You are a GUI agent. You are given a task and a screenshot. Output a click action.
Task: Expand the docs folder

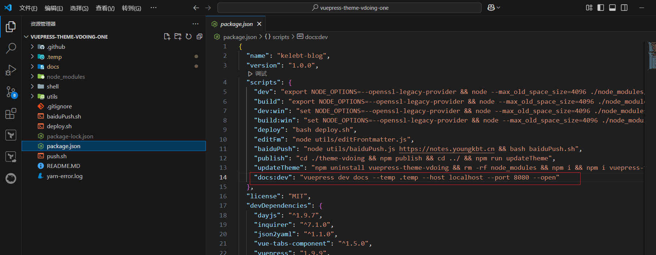coord(32,66)
